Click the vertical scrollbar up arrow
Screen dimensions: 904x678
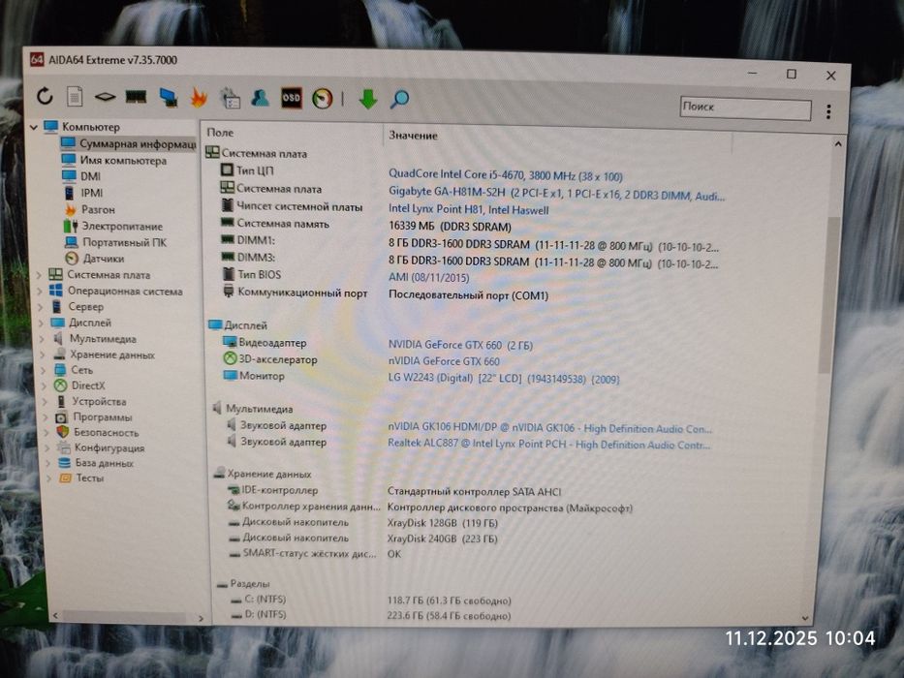tap(837, 144)
